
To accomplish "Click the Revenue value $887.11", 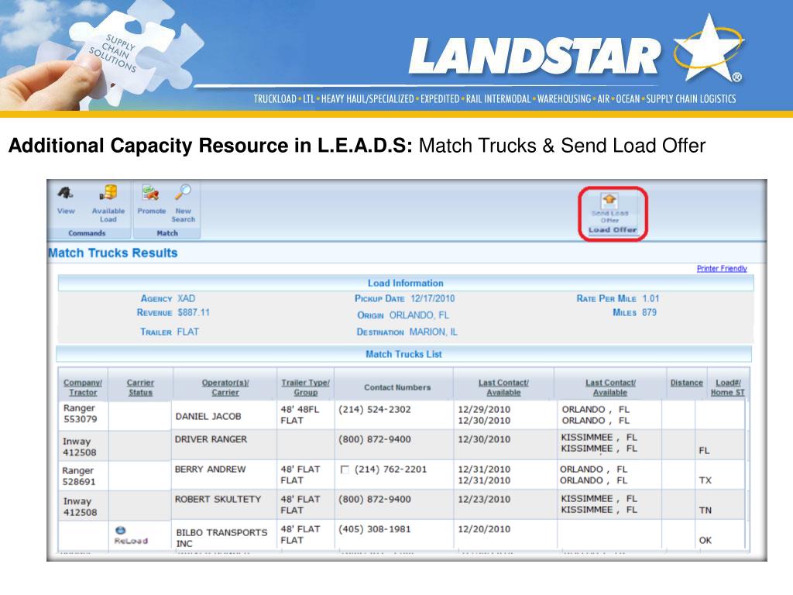I will coord(193,312).
